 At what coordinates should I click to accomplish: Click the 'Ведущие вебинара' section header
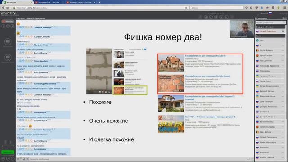[270, 27]
